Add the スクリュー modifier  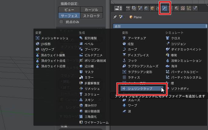coord(89,94)
